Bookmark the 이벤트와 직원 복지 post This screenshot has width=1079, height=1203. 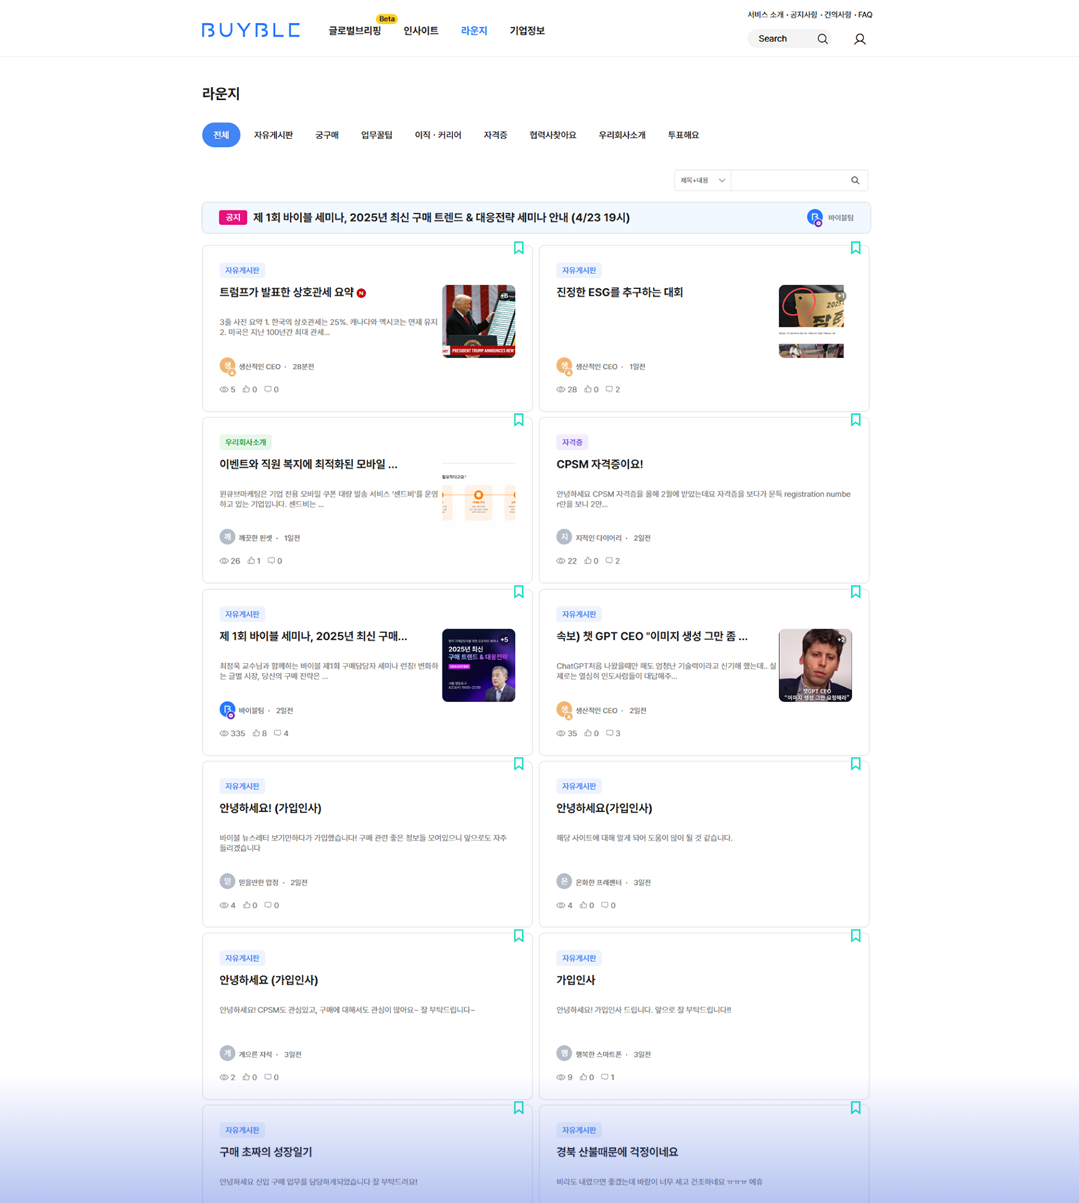point(519,420)
